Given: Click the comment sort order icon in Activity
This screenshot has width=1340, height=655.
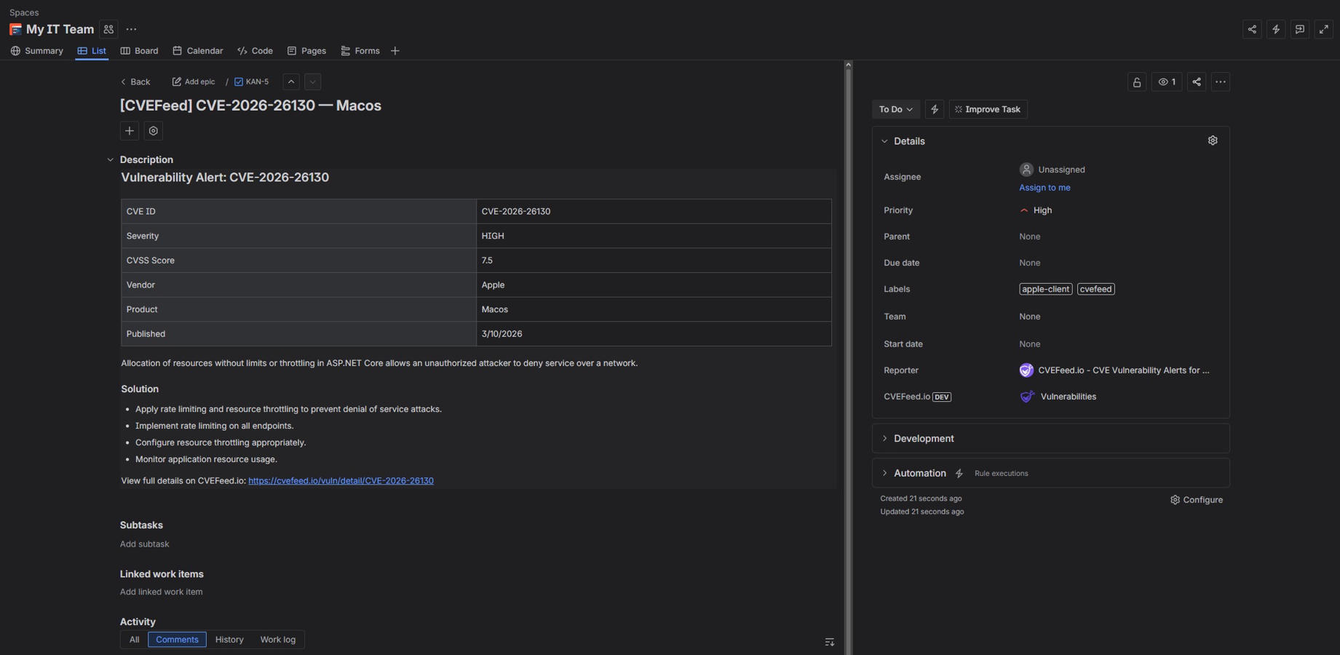Looking at the screenshot, I should (x=829, y=641).
